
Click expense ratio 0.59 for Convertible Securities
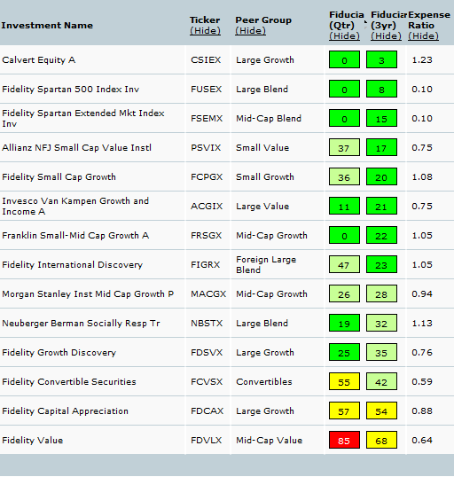pyautogui.click(x=422, y=381)
